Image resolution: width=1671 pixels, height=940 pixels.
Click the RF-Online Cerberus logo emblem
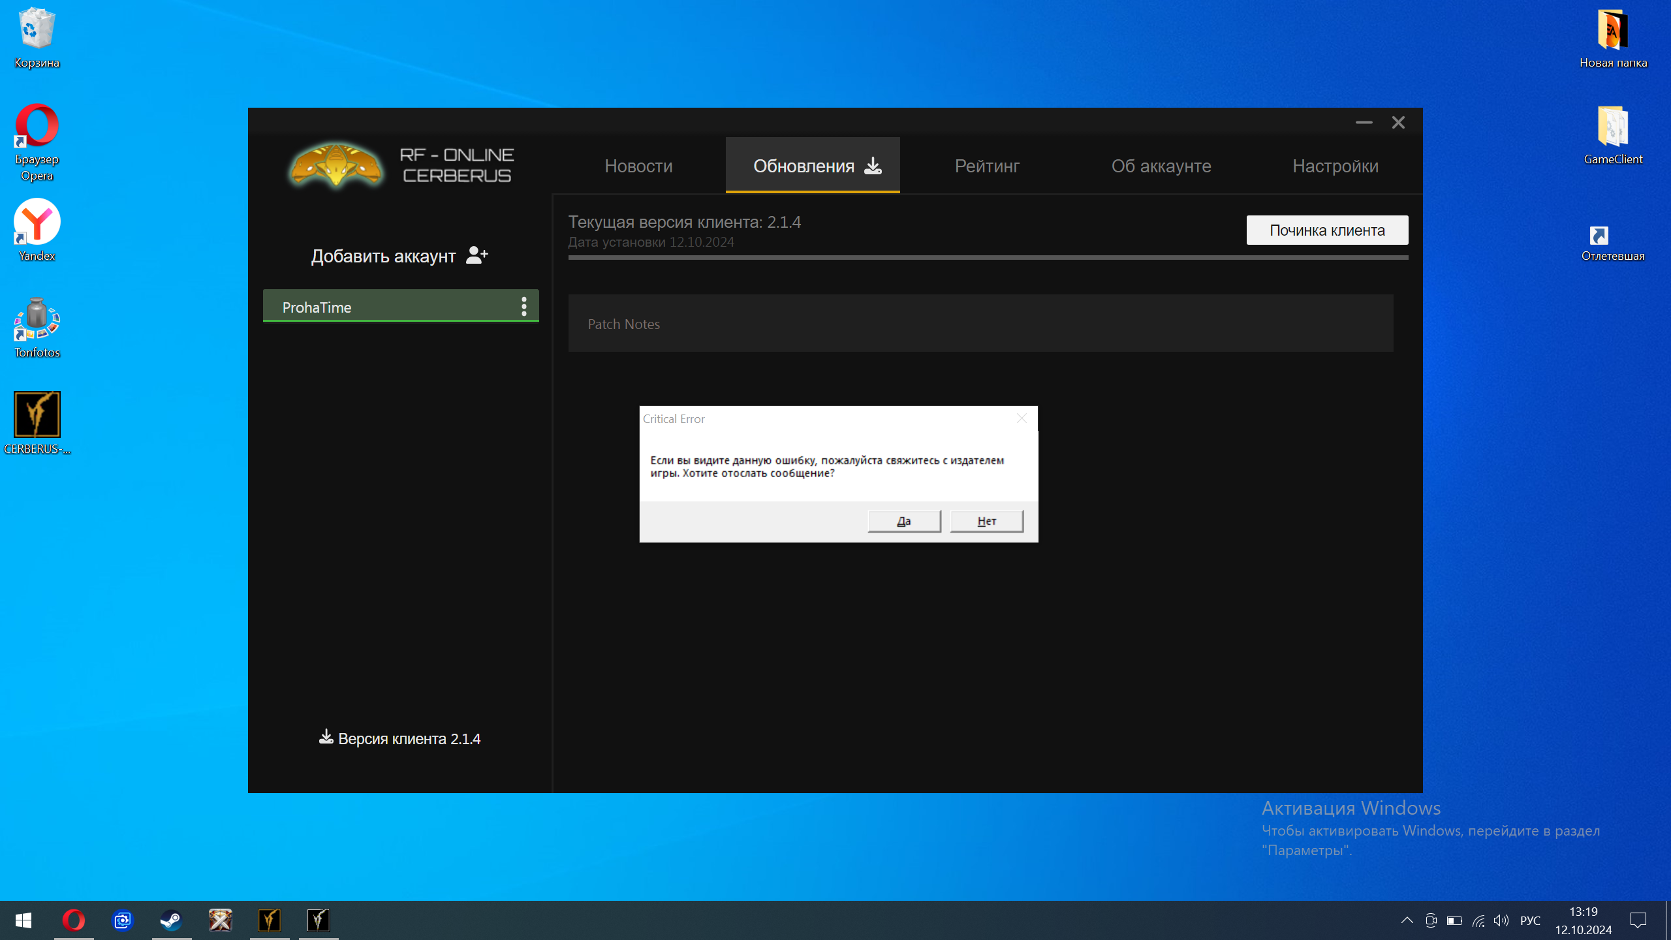[x=336, y=166]
